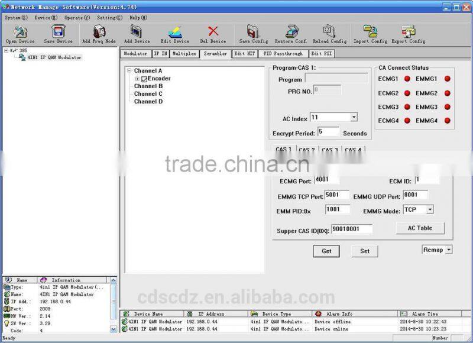Click the Edit Device toolbar icon
473x343 pixels.
[175, 32]
